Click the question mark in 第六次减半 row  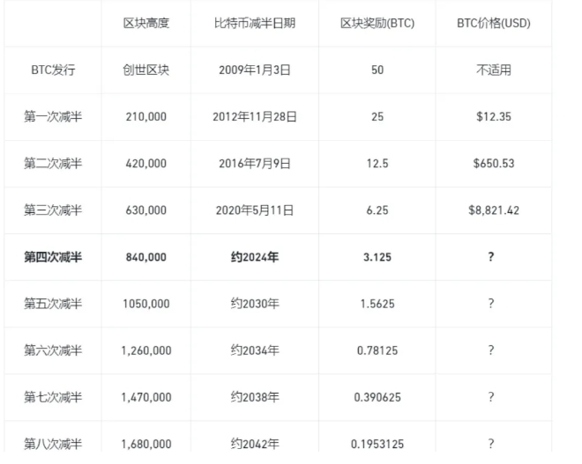[x=491, y=350]
